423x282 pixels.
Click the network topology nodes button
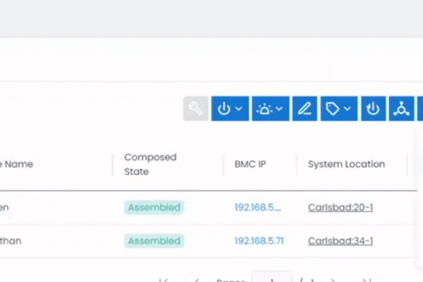(x=401, y=108)
